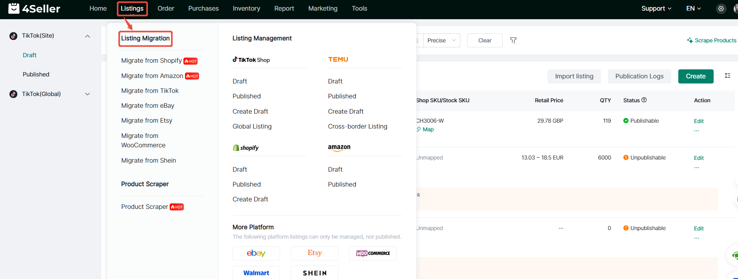The height and width of the screenshot is (279, 738).
Task: Open the EN language dropdown
Action: point(694,9)
